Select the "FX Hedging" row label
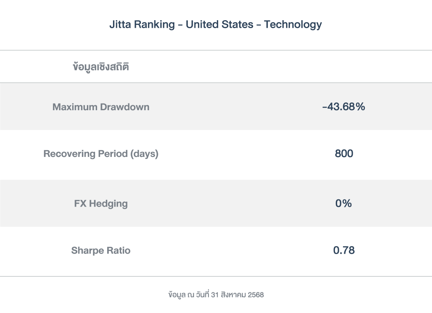Image resolution: width=432 pixels, height=313 pixels. 101,204
